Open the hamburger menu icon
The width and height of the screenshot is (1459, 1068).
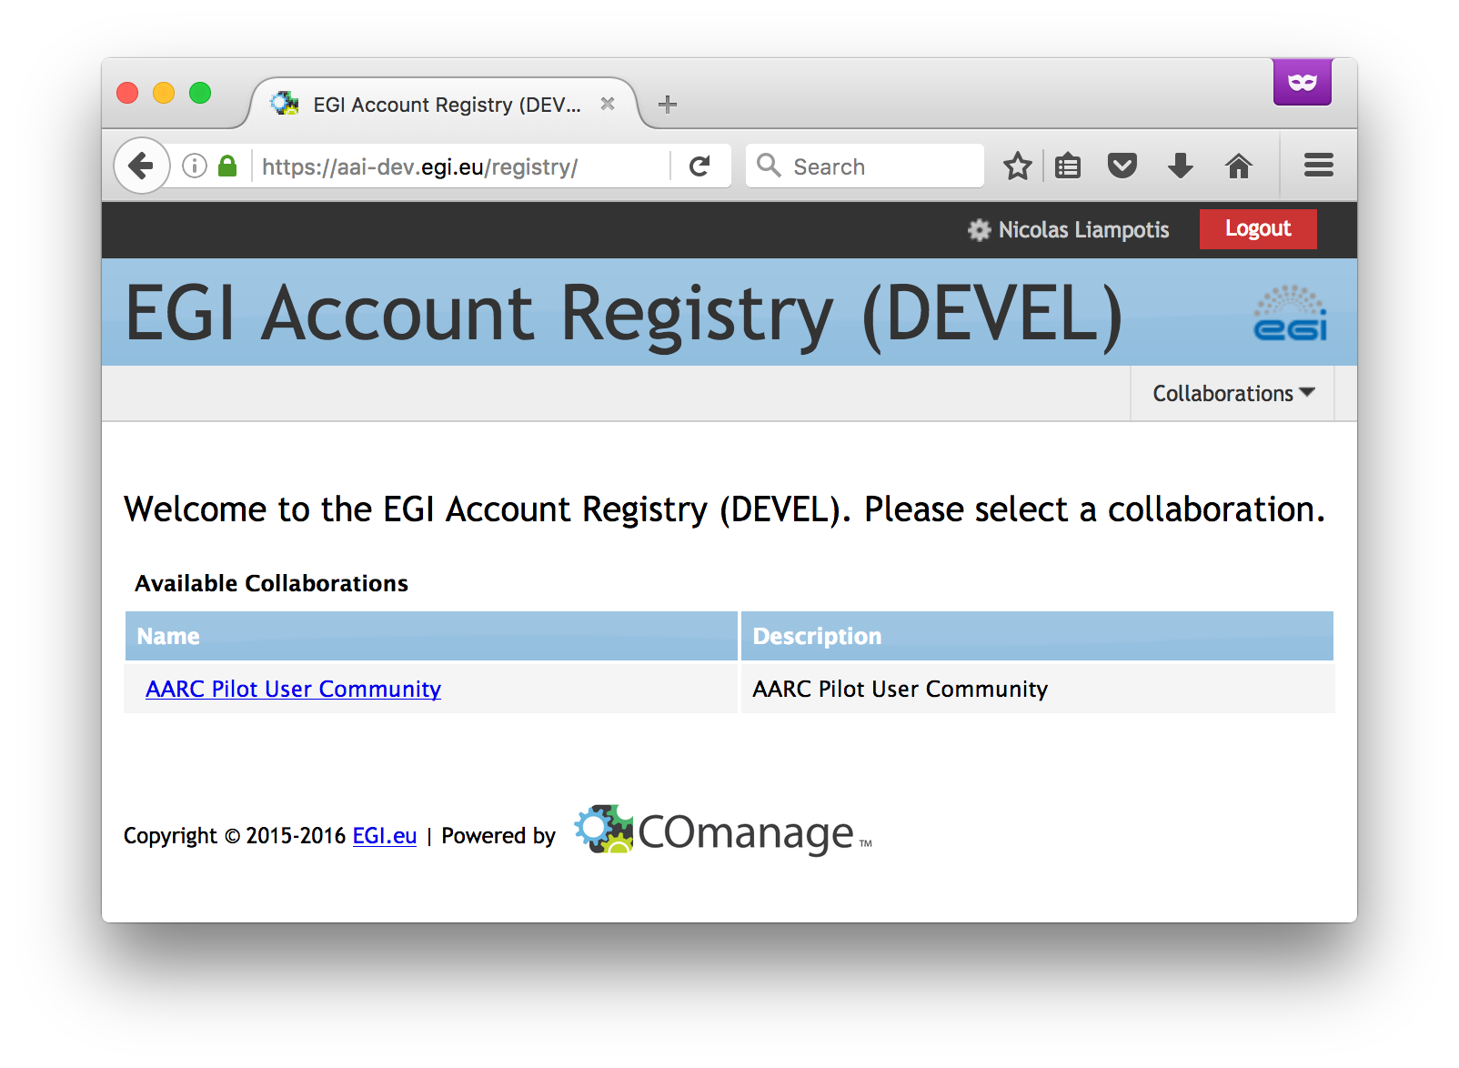pyautogui.click(x=1318, y=166)
